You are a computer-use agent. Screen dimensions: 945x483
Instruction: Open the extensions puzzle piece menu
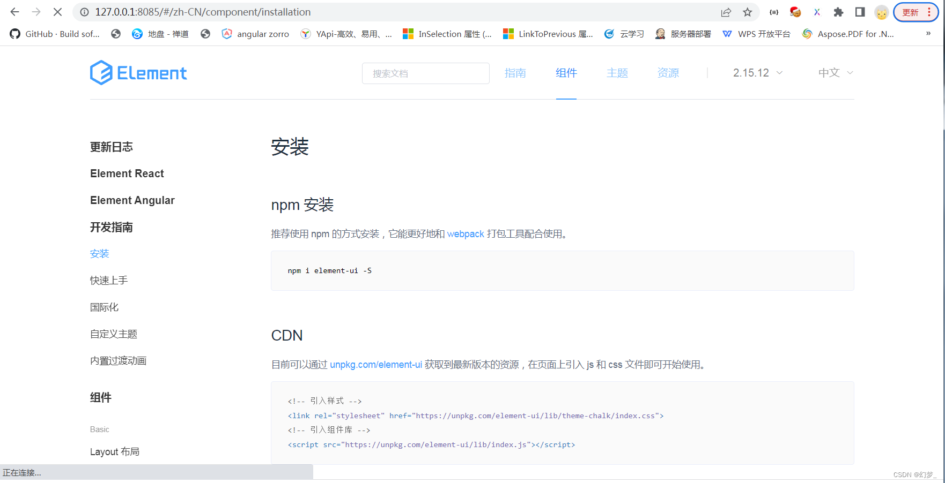(838, 12)
